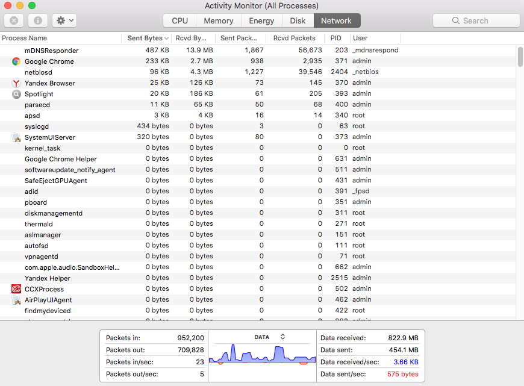Select the findmydeviced process row

[x=257, y=311]
